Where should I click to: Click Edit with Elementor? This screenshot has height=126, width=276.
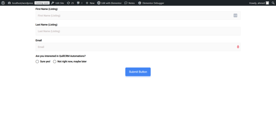point(109,3)
